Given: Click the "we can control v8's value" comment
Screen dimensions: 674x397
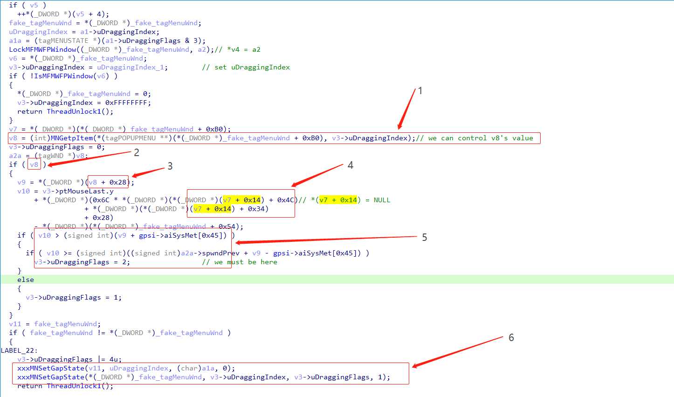Looking at the screenshot, I should pos(476,138).
